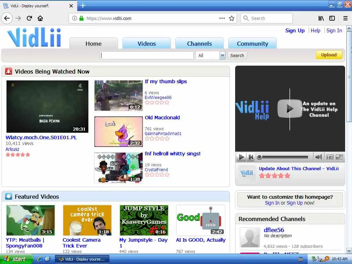Open Update About This Channel - VidLii link
Image resolution: width=352 pixels, height=264 pixels.
click(299, 168)
